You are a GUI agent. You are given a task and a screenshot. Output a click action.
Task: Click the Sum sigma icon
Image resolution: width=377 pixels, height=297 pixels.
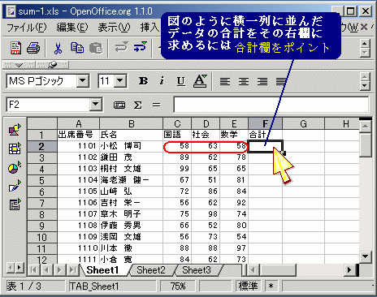pyautogui.click(x=137, y=105)
